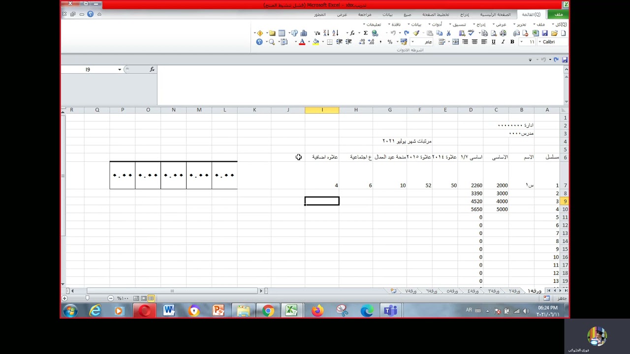Open Google Chrome from taskbar
The width and height of the screenshot is (630, 354).
pyautogui.click(x=268, y=311)
